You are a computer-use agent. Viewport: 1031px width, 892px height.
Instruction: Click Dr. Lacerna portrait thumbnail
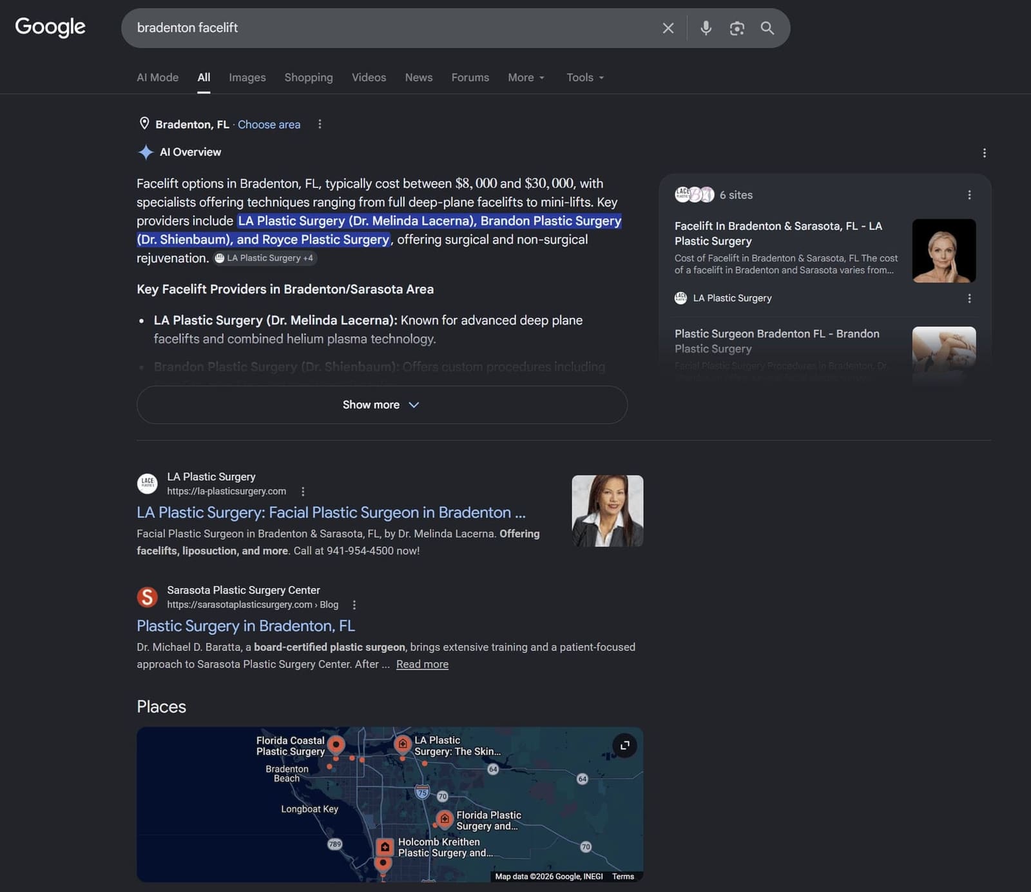[x=607, y=511]
